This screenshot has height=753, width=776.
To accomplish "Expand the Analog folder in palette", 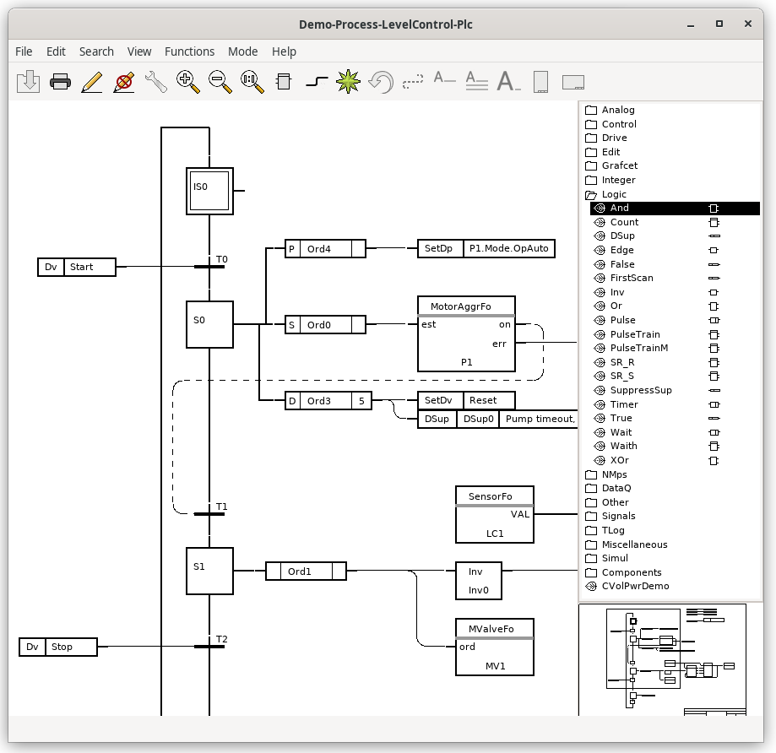I will point(591,111).
